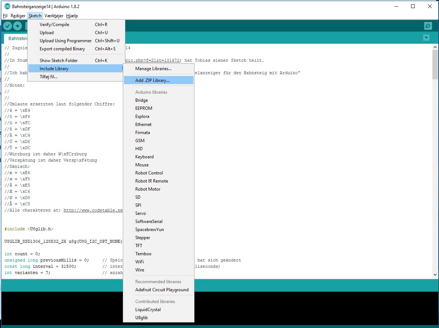Click the '//Noten:' comment line

pyautogui.click(x=15, y=86)
